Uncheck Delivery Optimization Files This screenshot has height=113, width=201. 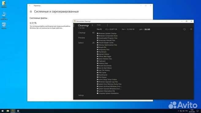97,45
